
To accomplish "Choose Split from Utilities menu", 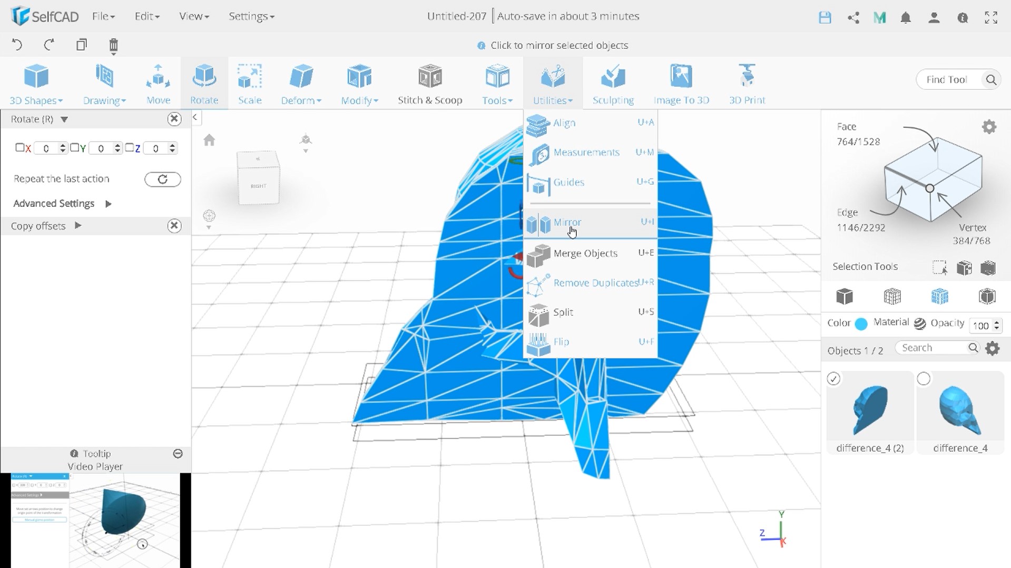I will 590,313.
